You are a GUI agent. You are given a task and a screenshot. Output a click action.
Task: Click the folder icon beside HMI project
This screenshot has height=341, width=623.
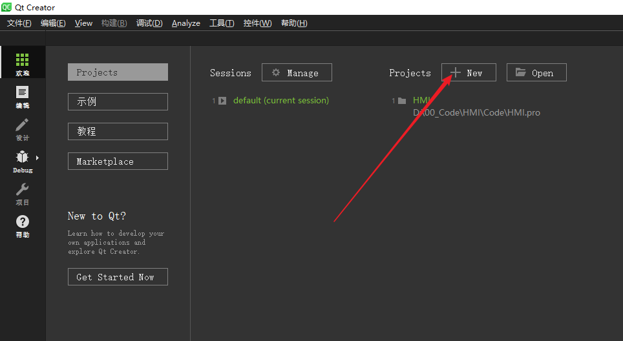402,101
